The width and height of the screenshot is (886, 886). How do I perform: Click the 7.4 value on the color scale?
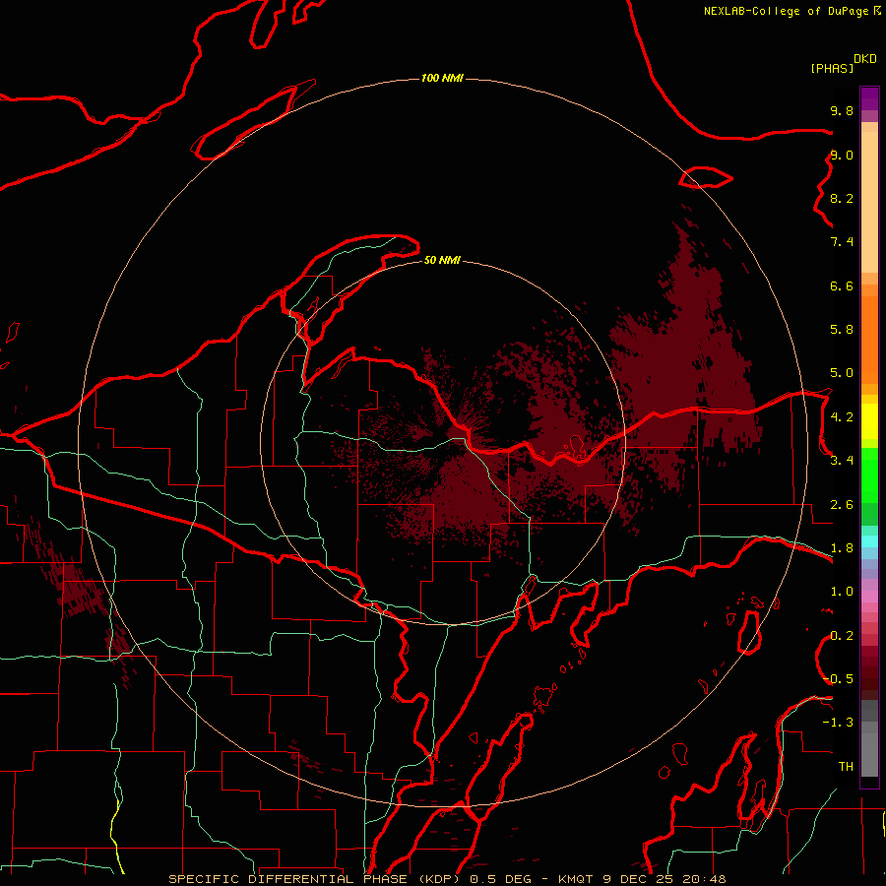[842, 242]
